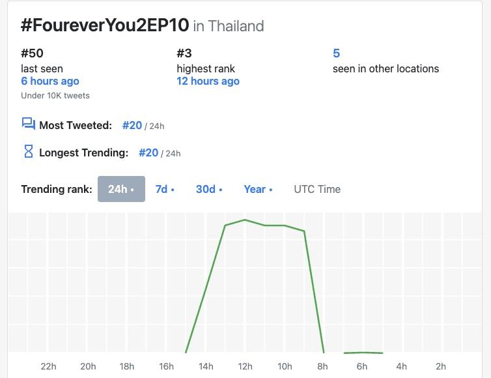This screenshot has height=378, width=491.
Task: Click the 6h label on chart axis
Action: click(x=362, y=366)
